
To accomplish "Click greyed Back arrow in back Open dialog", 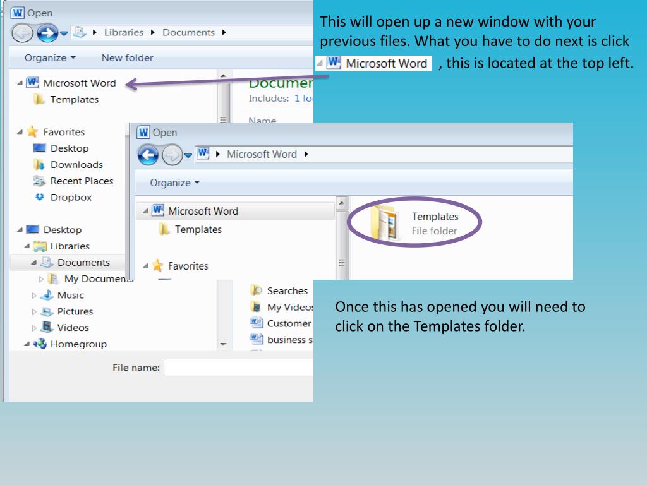I will [x=22, y=33].
